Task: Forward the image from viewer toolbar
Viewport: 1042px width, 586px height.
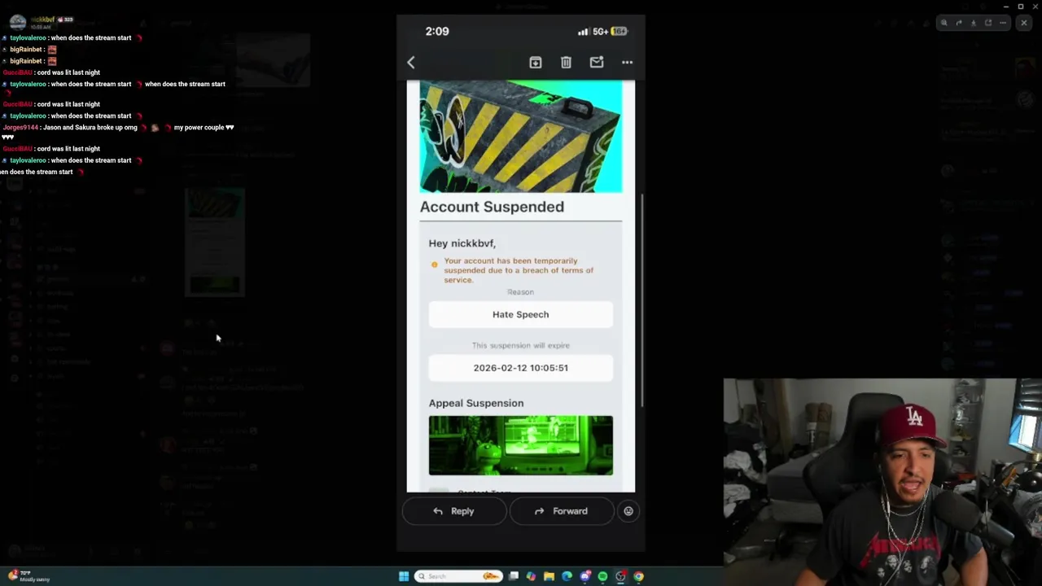Action: (x=959, y=23)
